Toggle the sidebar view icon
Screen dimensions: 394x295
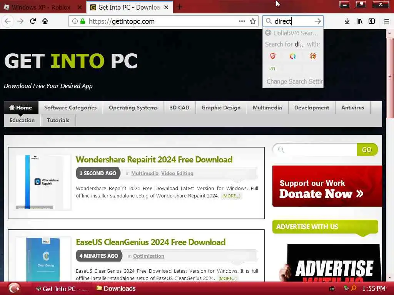(372, 22)
